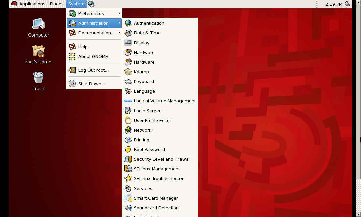The image size is (361, 217).
Task: Click the User Profile Editor icon
Action: pos(128,120)
